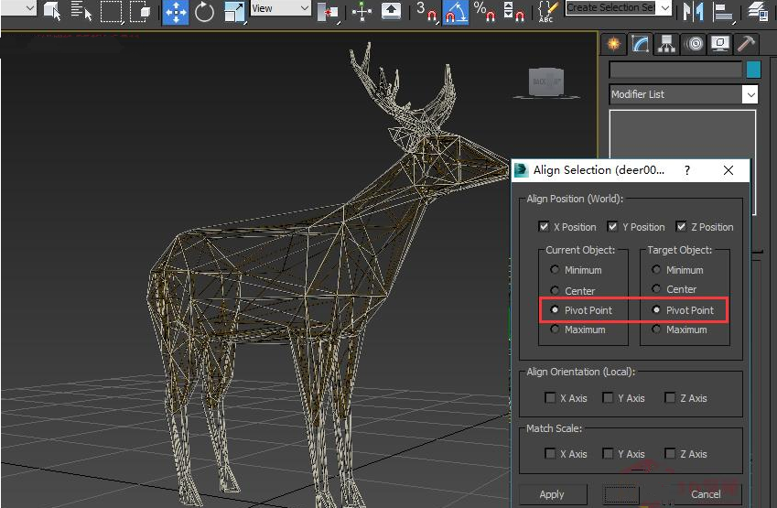Viewport: 777px width, 508px height.
Task: Toggle the Spinner Snap icon
Action: (x=513, y=11)
